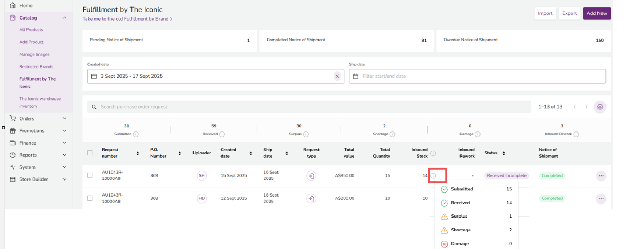This screenshot has height=249, width=630.
Task: Toggle the select-all checkbox in table header
Action: click(90, 153)
